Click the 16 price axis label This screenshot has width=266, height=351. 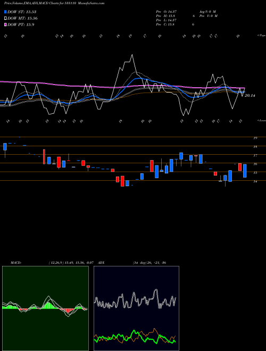[x=255, y=164]
